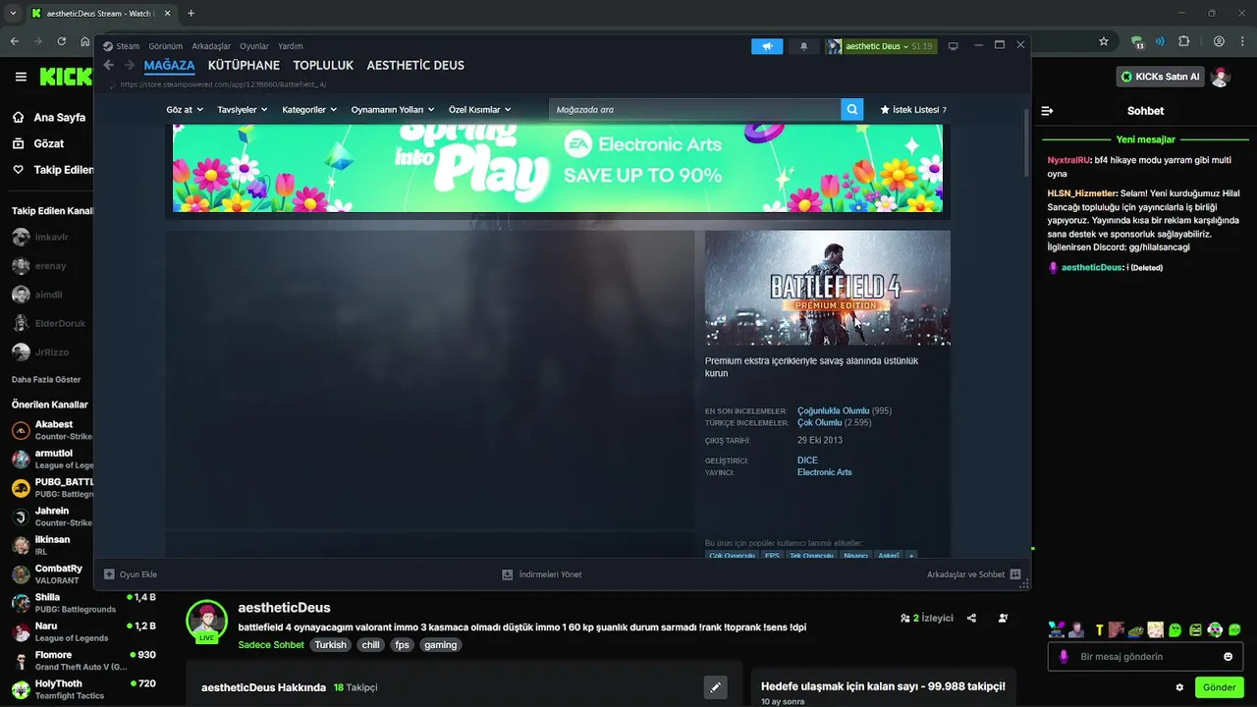The width and height of the screenshot is (1257, 707).
Task: Open Gözat in Kick sidebar
Action: pyautogui.click(x=37, y=143)
